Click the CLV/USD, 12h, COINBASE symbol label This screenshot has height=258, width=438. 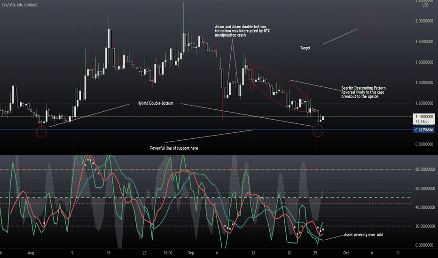20,5
